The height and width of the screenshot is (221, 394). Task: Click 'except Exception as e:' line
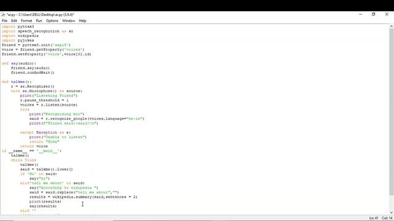point(46,133)
